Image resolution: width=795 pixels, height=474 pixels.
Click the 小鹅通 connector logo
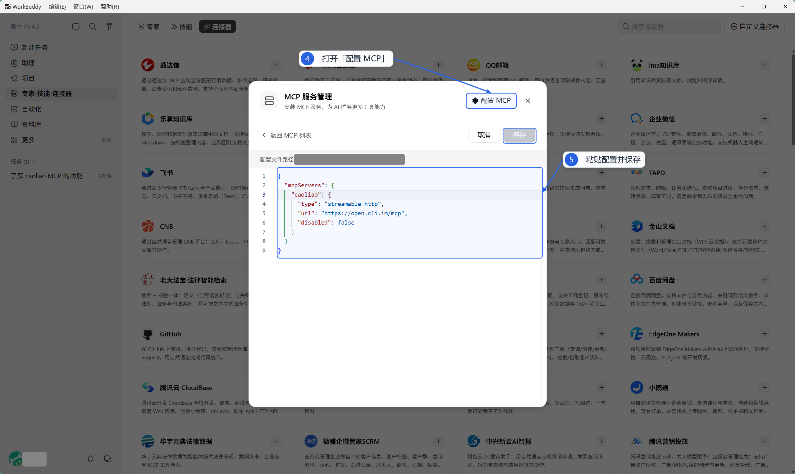point(637,388)
